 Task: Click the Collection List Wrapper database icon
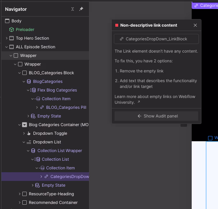coord(33,151)
